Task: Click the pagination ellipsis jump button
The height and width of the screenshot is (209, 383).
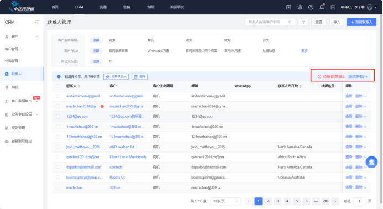Action: [x=316, y=201]
